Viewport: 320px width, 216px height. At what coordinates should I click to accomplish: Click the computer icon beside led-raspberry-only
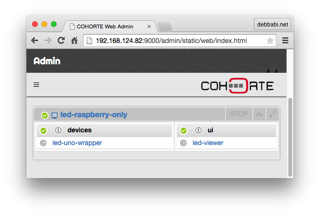[x=54, y=115]
